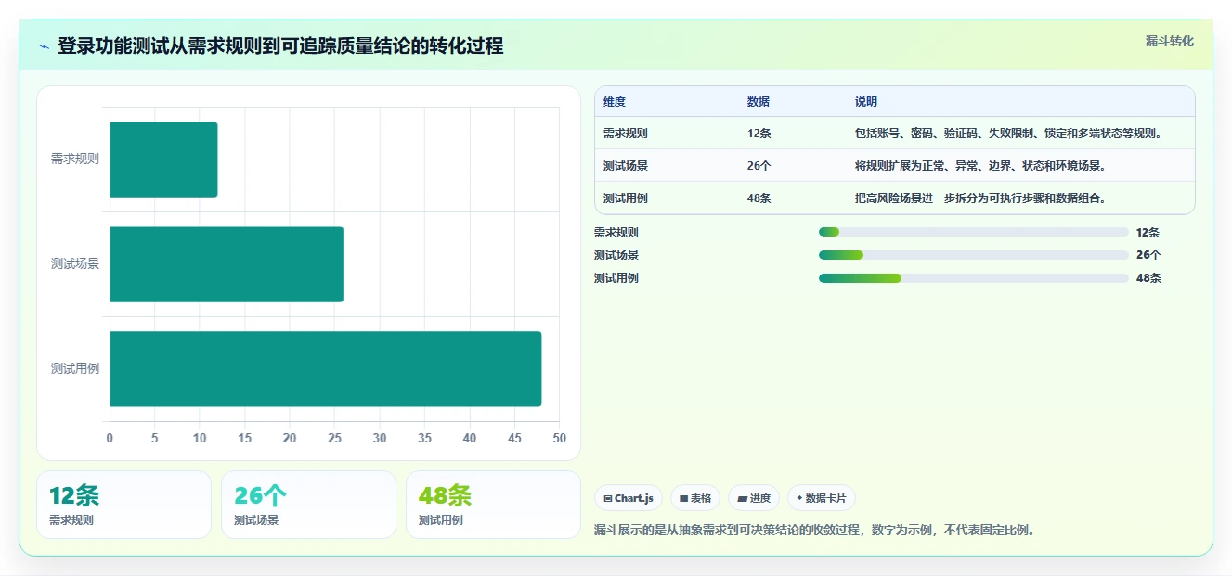
Task: Click the lightning icon beside the title
Action: click(45, 46)
